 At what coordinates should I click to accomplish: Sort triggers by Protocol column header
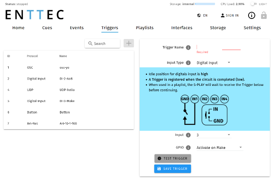point(32,56)
